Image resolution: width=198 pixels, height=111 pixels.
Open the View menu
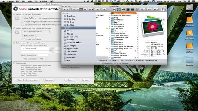(30, 1)
